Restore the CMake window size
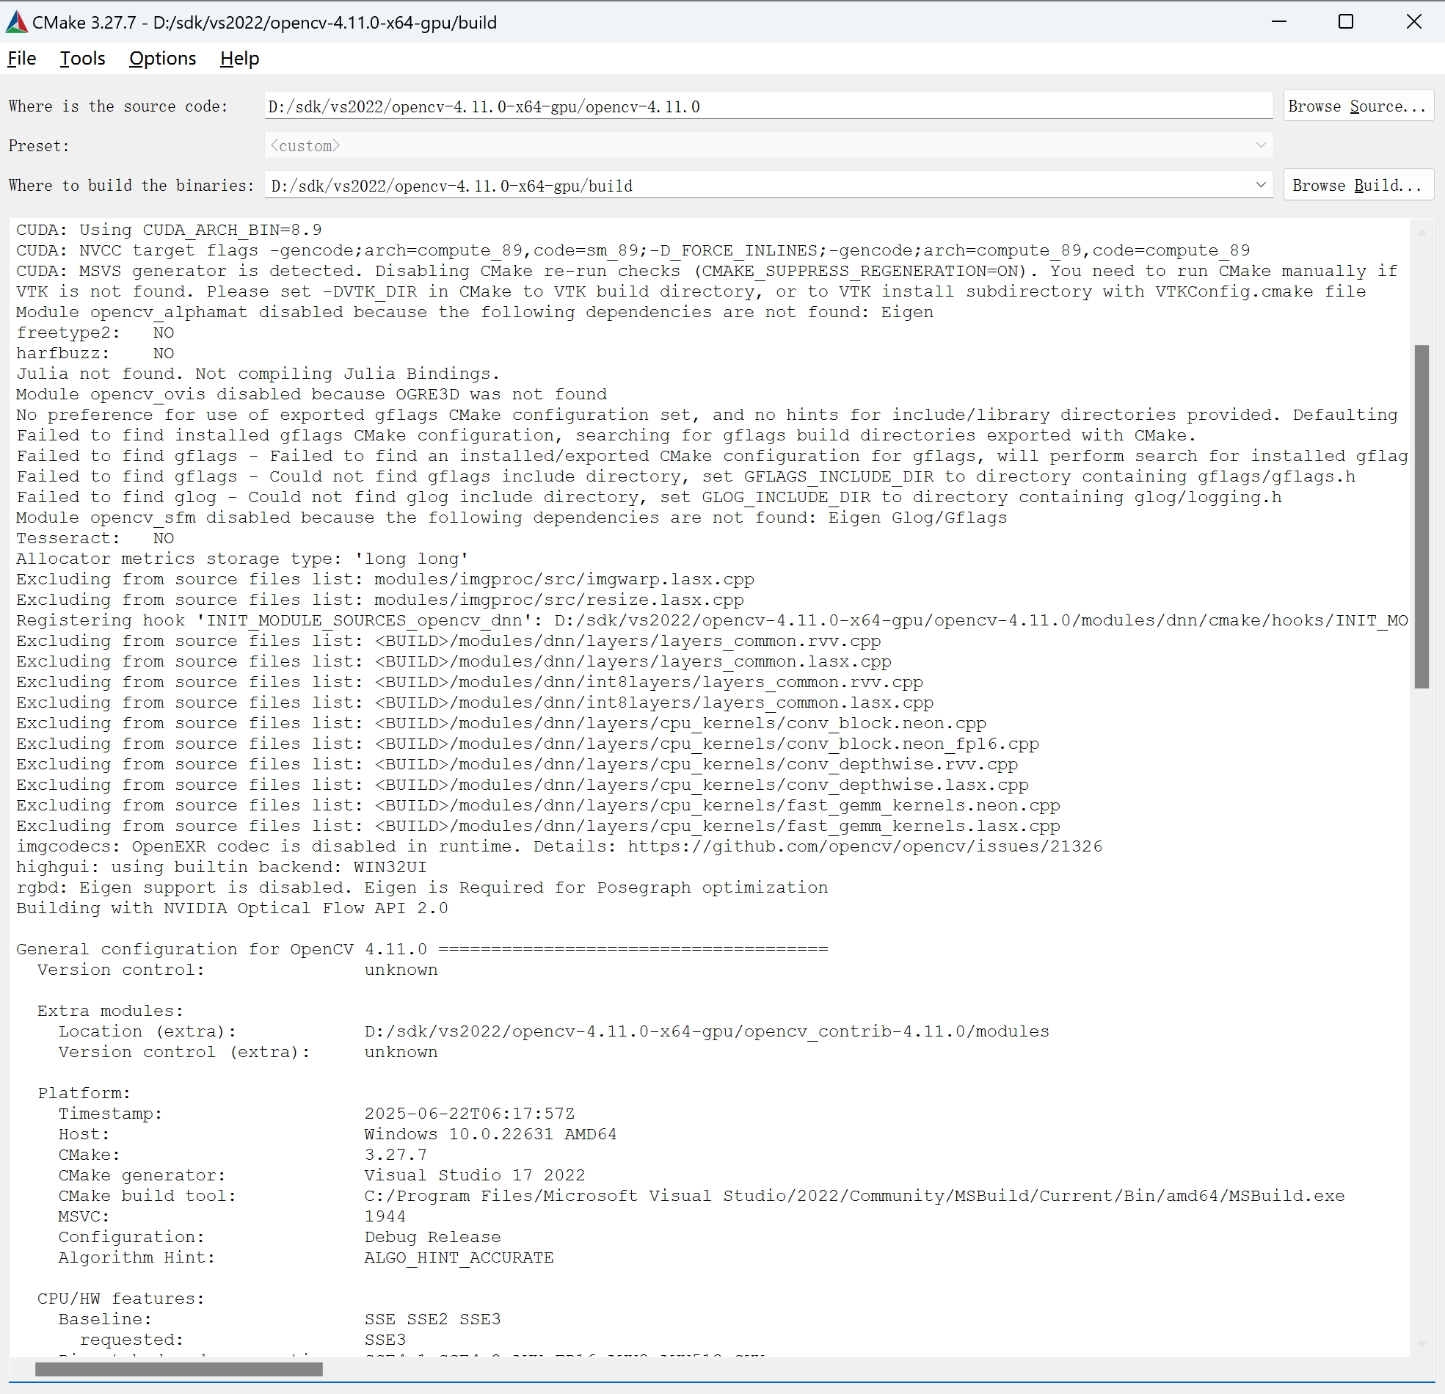Screen dimensions: 1445x1394 tap(1345, 21)
